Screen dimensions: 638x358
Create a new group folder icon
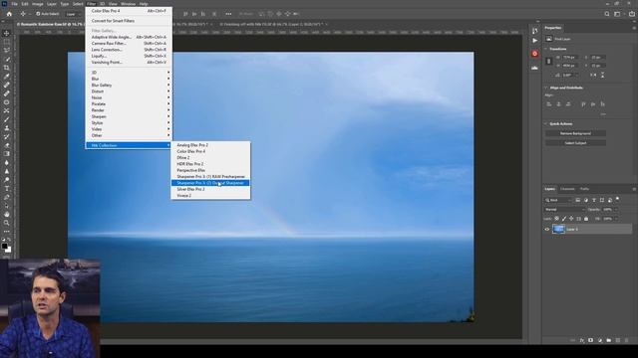pyautogui.click(x=609, y=340)
